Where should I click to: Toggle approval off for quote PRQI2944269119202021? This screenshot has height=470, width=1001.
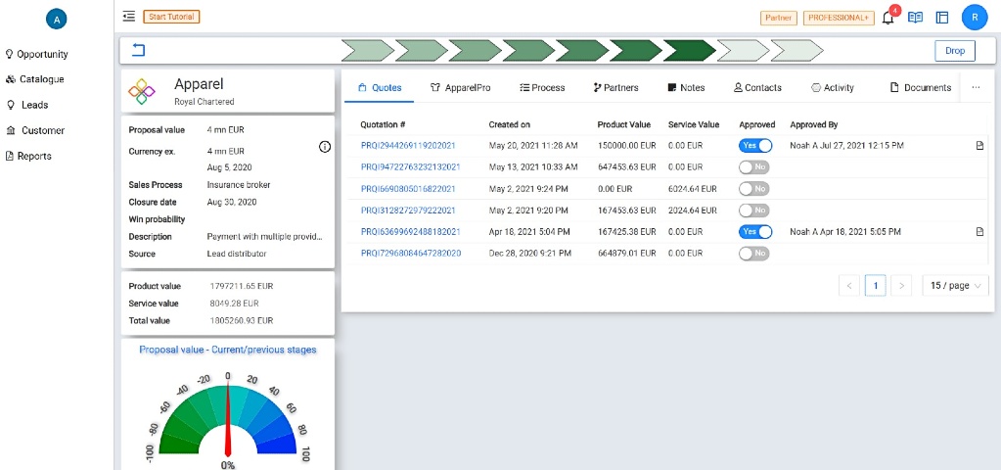pos(754,145)
